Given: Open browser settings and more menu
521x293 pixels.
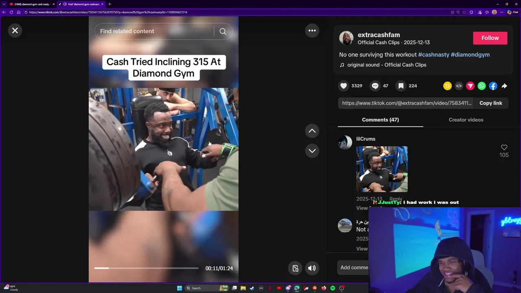Looking at the screenshot, I should 501,12.
